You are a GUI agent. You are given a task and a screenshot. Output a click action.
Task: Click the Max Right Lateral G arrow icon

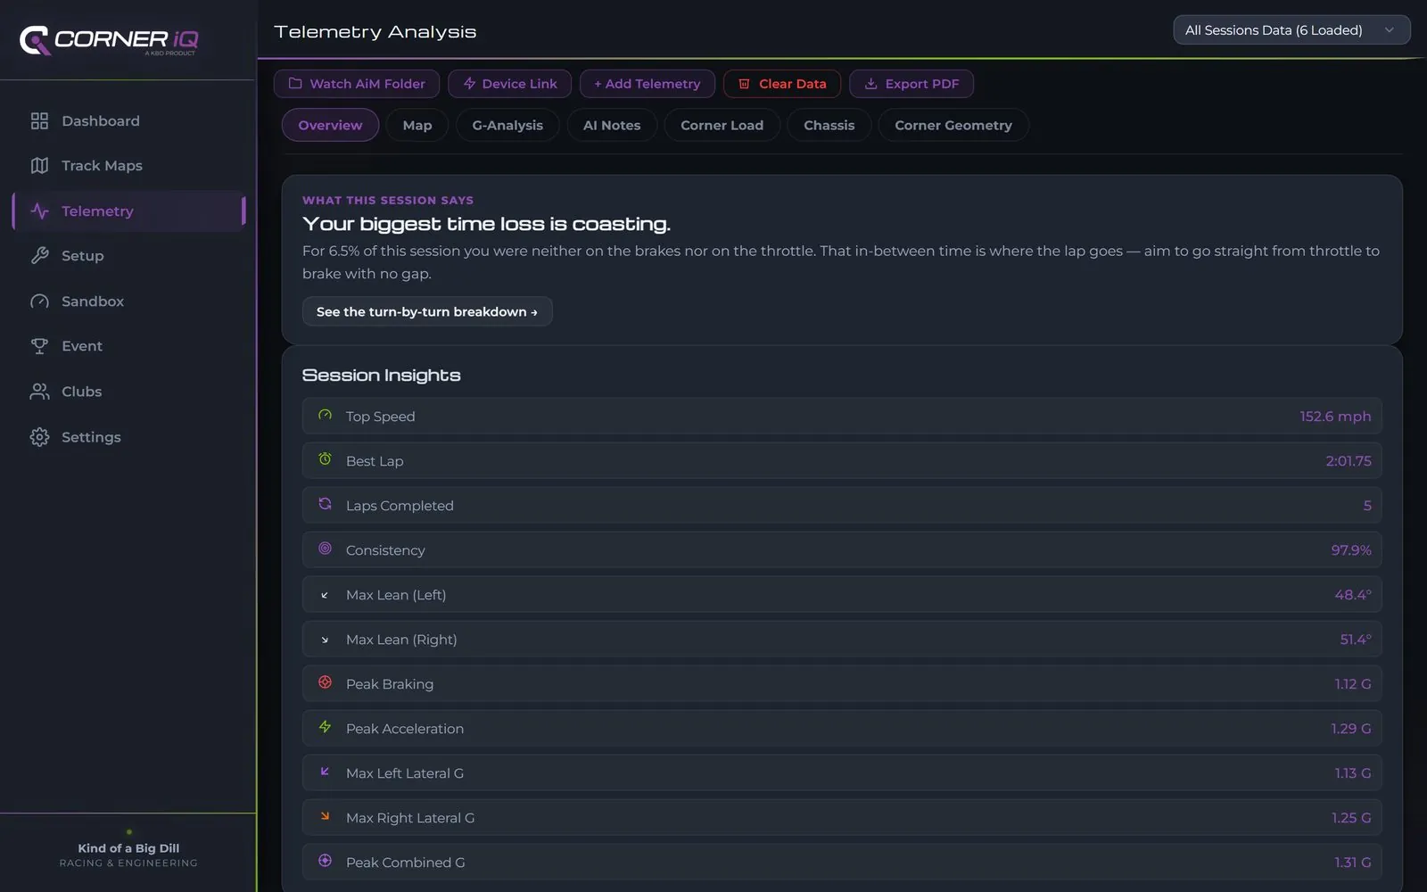pos(325,816)
